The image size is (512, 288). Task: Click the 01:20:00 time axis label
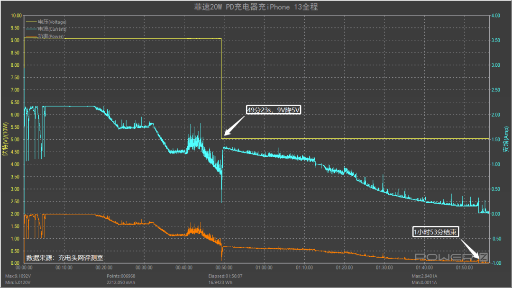tap(344, 268)
